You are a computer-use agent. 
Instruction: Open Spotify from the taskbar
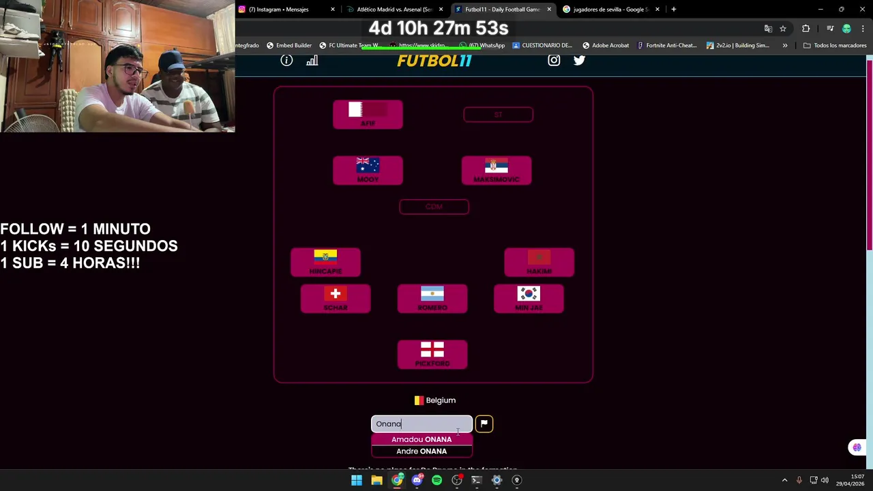tap(436, 480)
